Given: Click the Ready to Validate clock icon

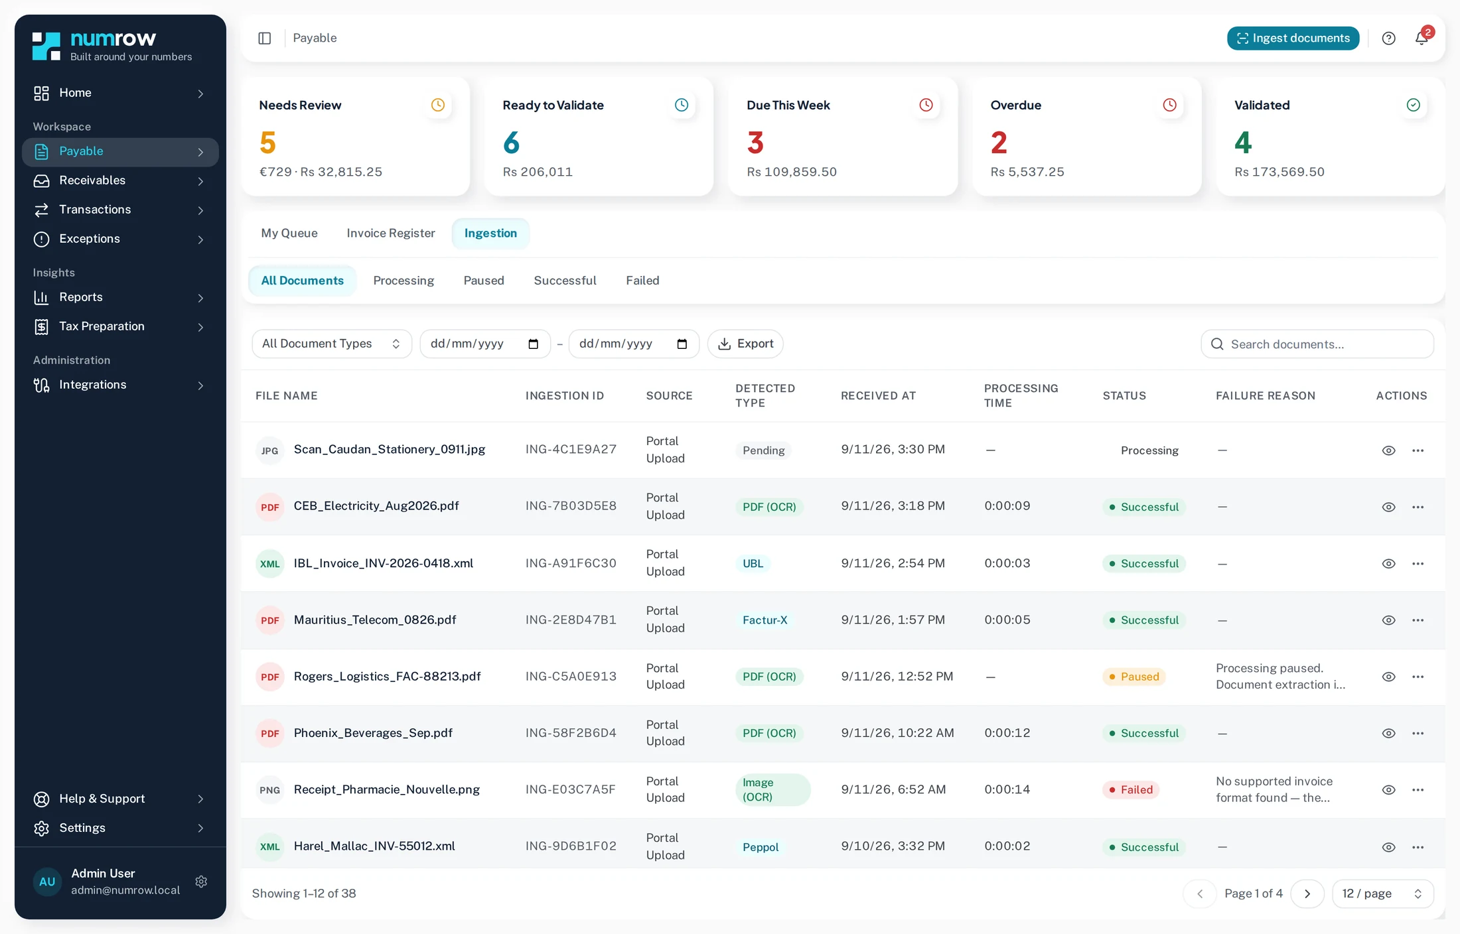Looking at the screenshot, I should (x=682, y=105).
